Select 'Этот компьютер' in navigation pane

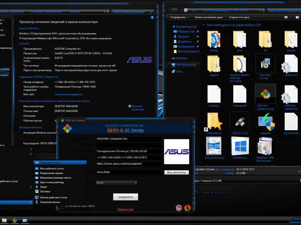(184, 65)
